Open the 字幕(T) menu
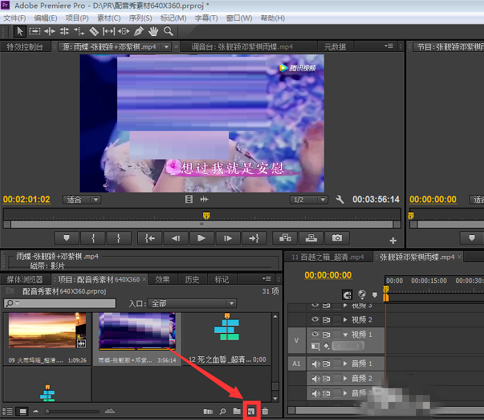Screen dimensions: 484x420 pos(206,18)
